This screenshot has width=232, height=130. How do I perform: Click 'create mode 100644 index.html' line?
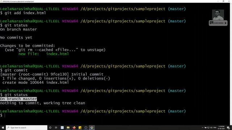click(36, 83)
